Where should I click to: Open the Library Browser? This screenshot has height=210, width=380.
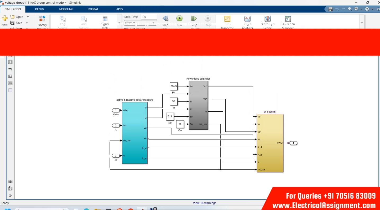(42, 19)
